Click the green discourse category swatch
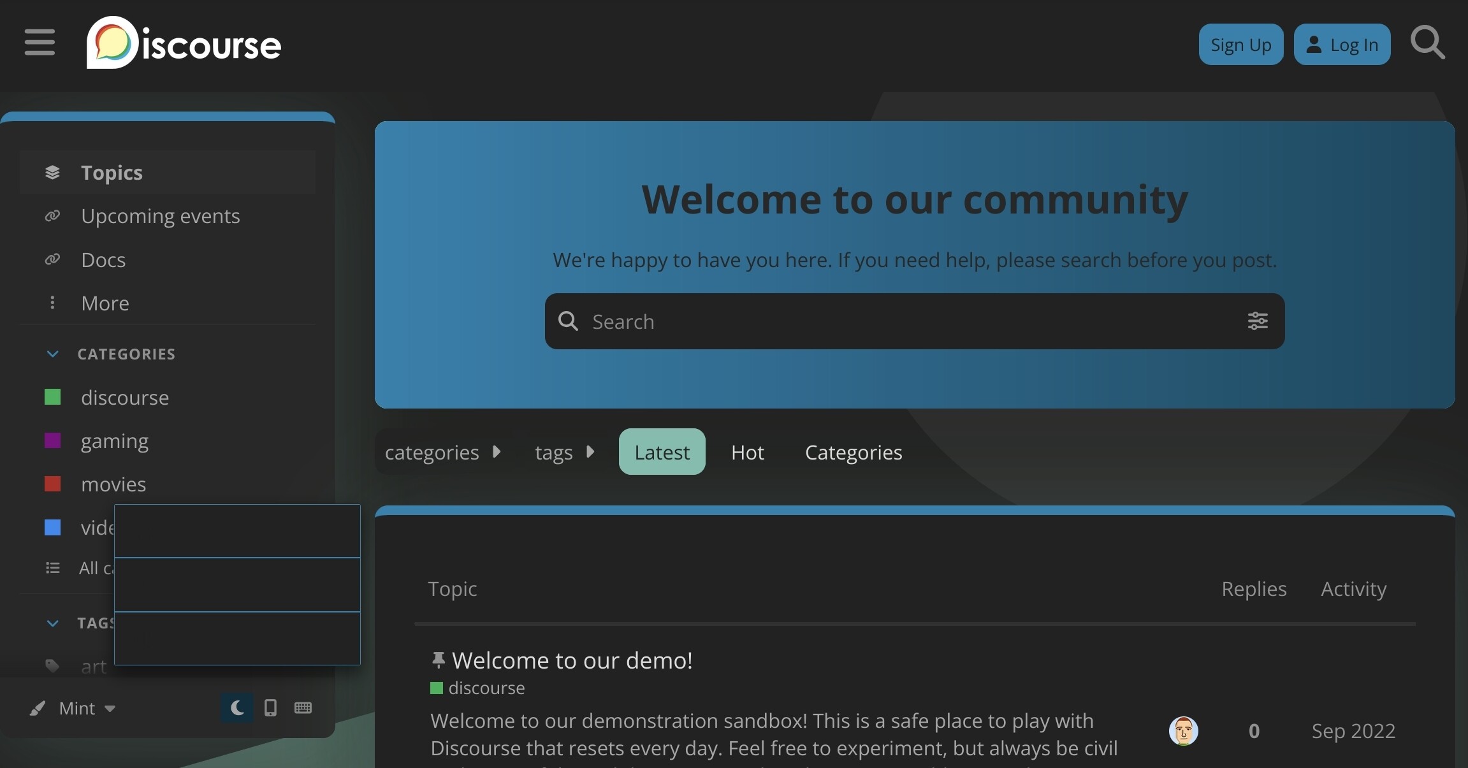The image size is (1468, 768). point(52,397)
